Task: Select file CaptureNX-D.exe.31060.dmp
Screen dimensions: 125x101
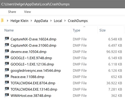Action: pyautogui.click(x=33, y=46)
